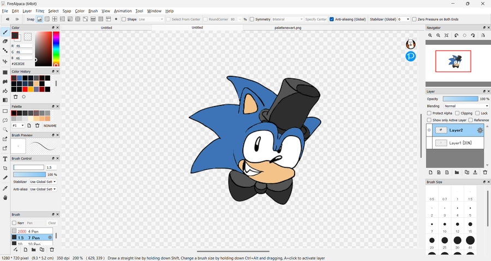The height and width of the screenshot is (261, 491).
Task: Click the Snap button in the toolbar
Action: (31, 19)
